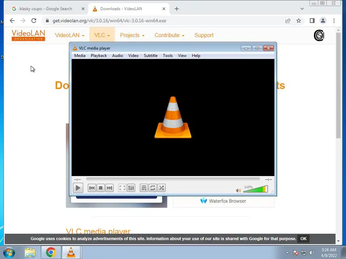
Task: Bookmark this page with star icon
Action: click(299, 21)
